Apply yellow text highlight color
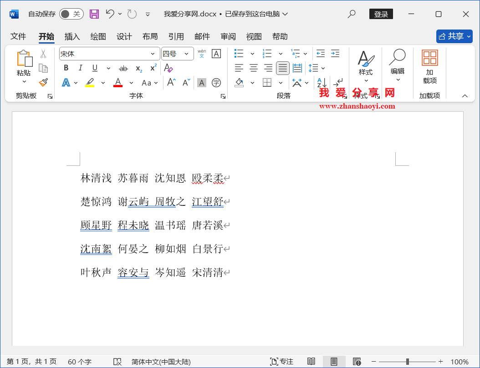 click(x=90, y=82)
